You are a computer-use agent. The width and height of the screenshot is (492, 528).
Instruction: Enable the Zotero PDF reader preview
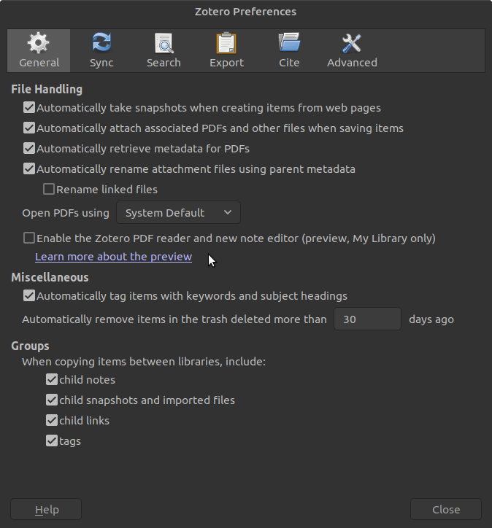29,238
